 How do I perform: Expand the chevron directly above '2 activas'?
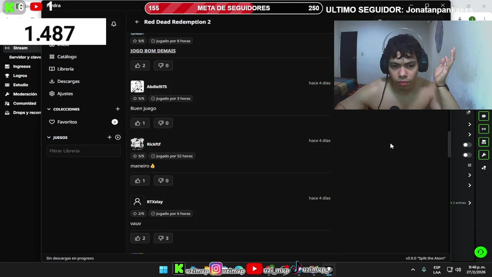[x=469, y=185]
